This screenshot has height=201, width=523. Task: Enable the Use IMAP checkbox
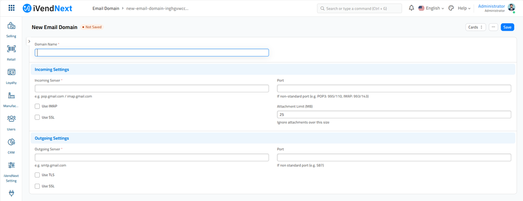37,106
